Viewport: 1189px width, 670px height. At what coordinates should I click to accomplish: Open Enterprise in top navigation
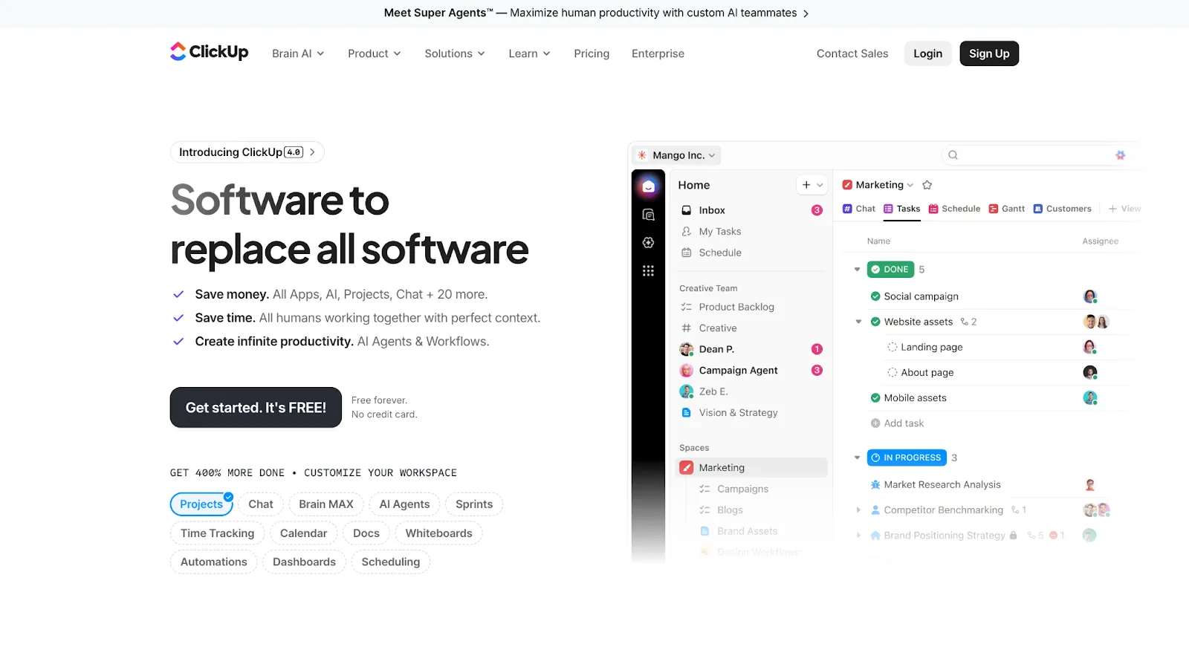pos(658,53)
